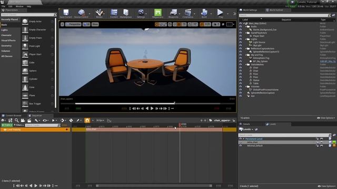Open View Options in World Outliner
Viewport: 337px width, 189px height.
click(326, 118)
